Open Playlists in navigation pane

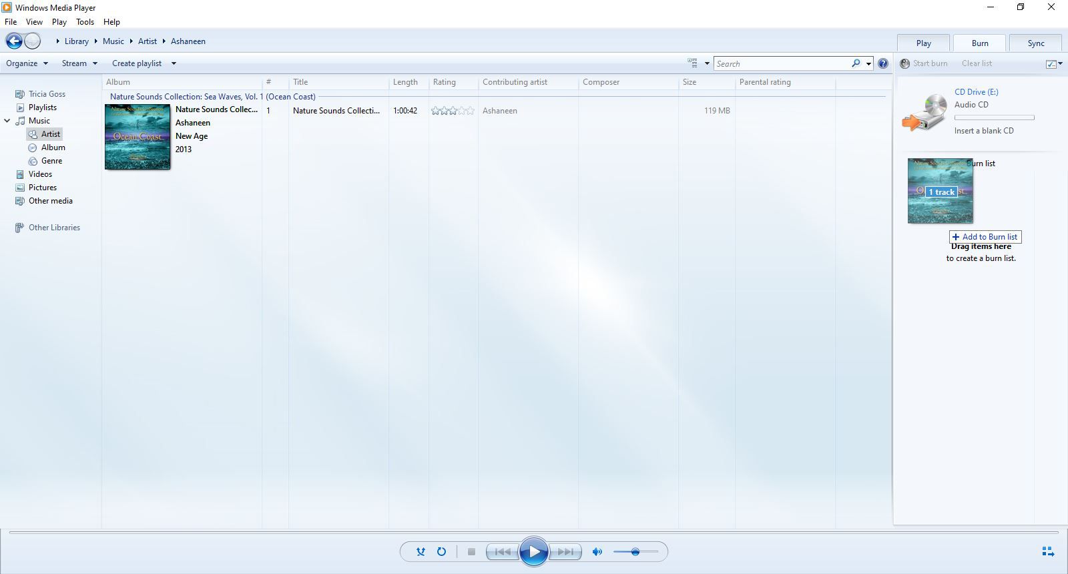tap(42, 107)
